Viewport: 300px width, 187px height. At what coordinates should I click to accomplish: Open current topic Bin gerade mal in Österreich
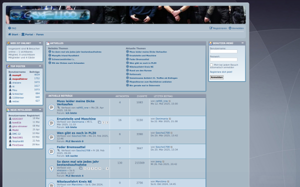144,86
